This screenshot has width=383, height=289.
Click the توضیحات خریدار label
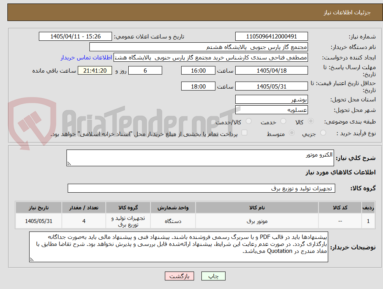[353, 247]
